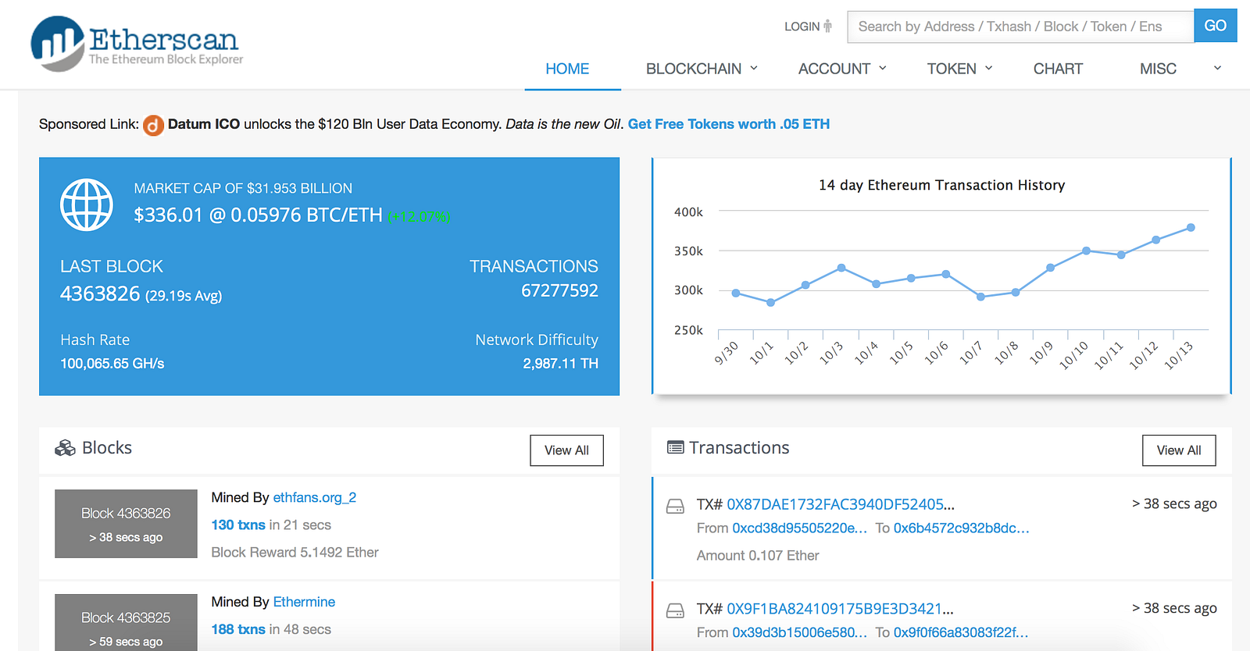This screenshot has width=1250, height=651.
Task: Open sender address 0xcd38d95505220e
Action: 799,528
